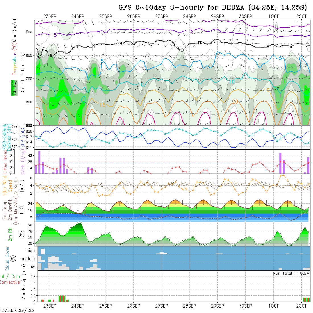Click the 'low' cloud level label

tap(31, 267)
